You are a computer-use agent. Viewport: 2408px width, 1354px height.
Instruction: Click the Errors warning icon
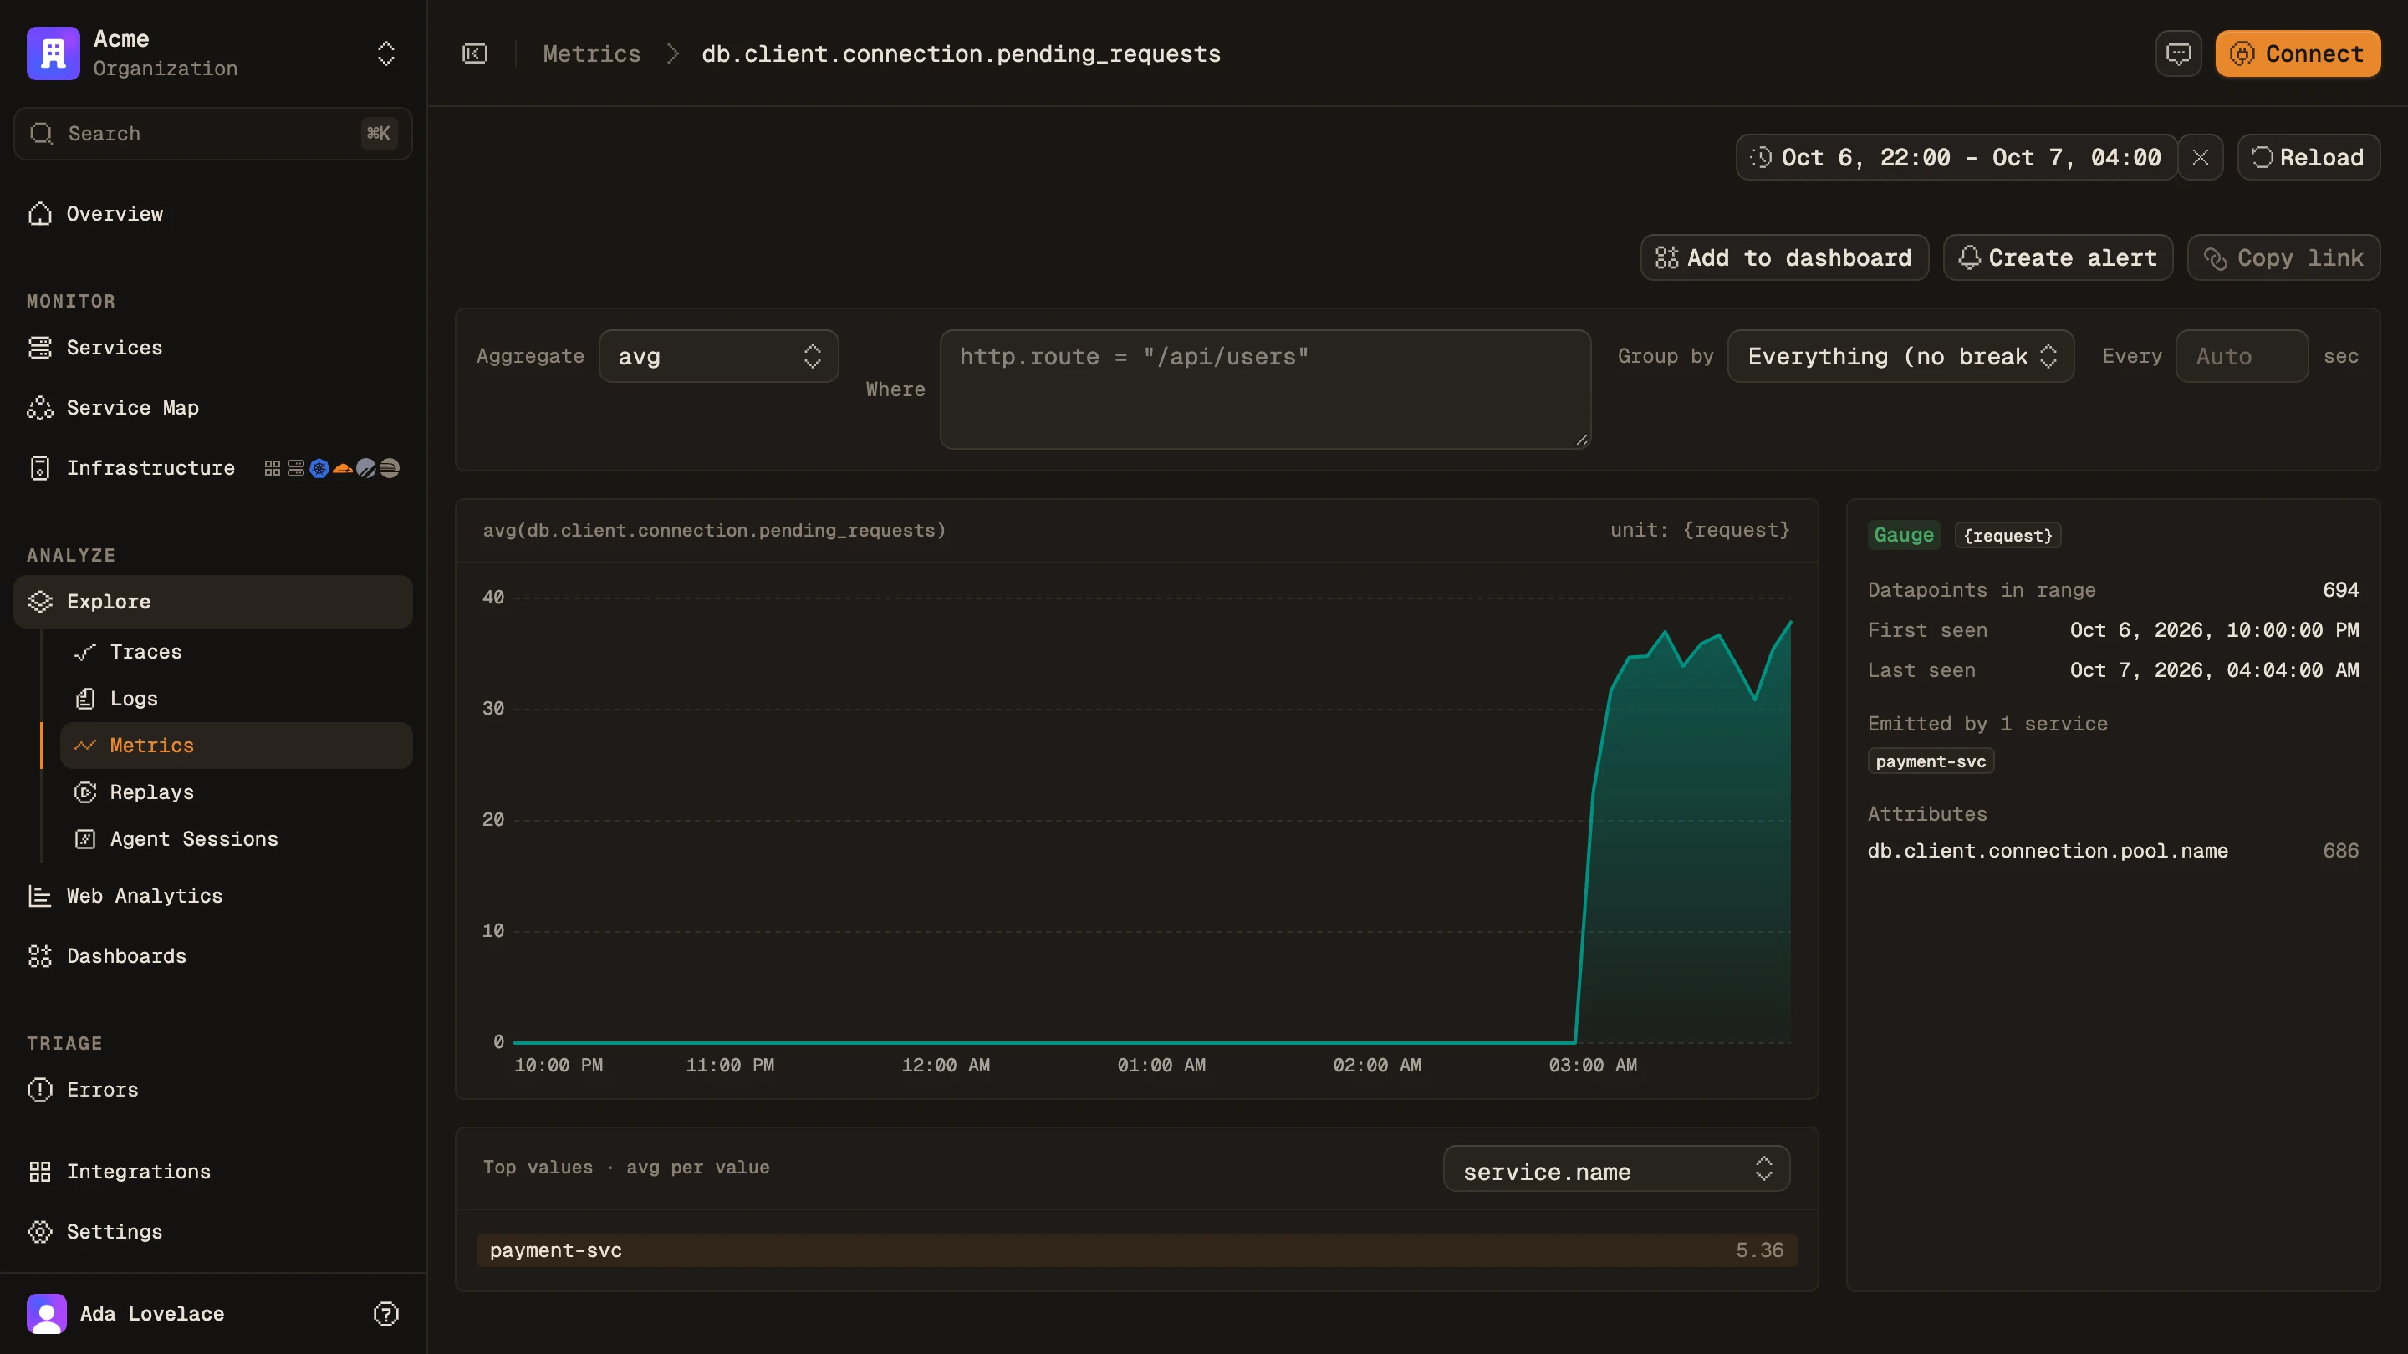40,1090
